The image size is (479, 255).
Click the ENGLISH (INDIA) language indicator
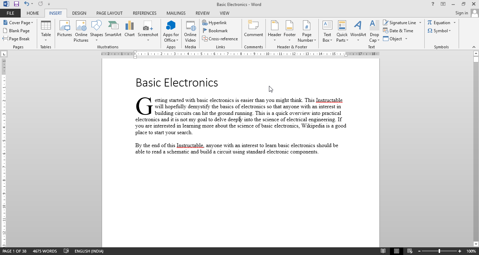click(89, 251)
